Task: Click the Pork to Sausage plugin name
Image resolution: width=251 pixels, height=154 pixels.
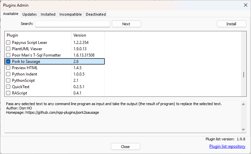Action: click(x=26, y=62)
